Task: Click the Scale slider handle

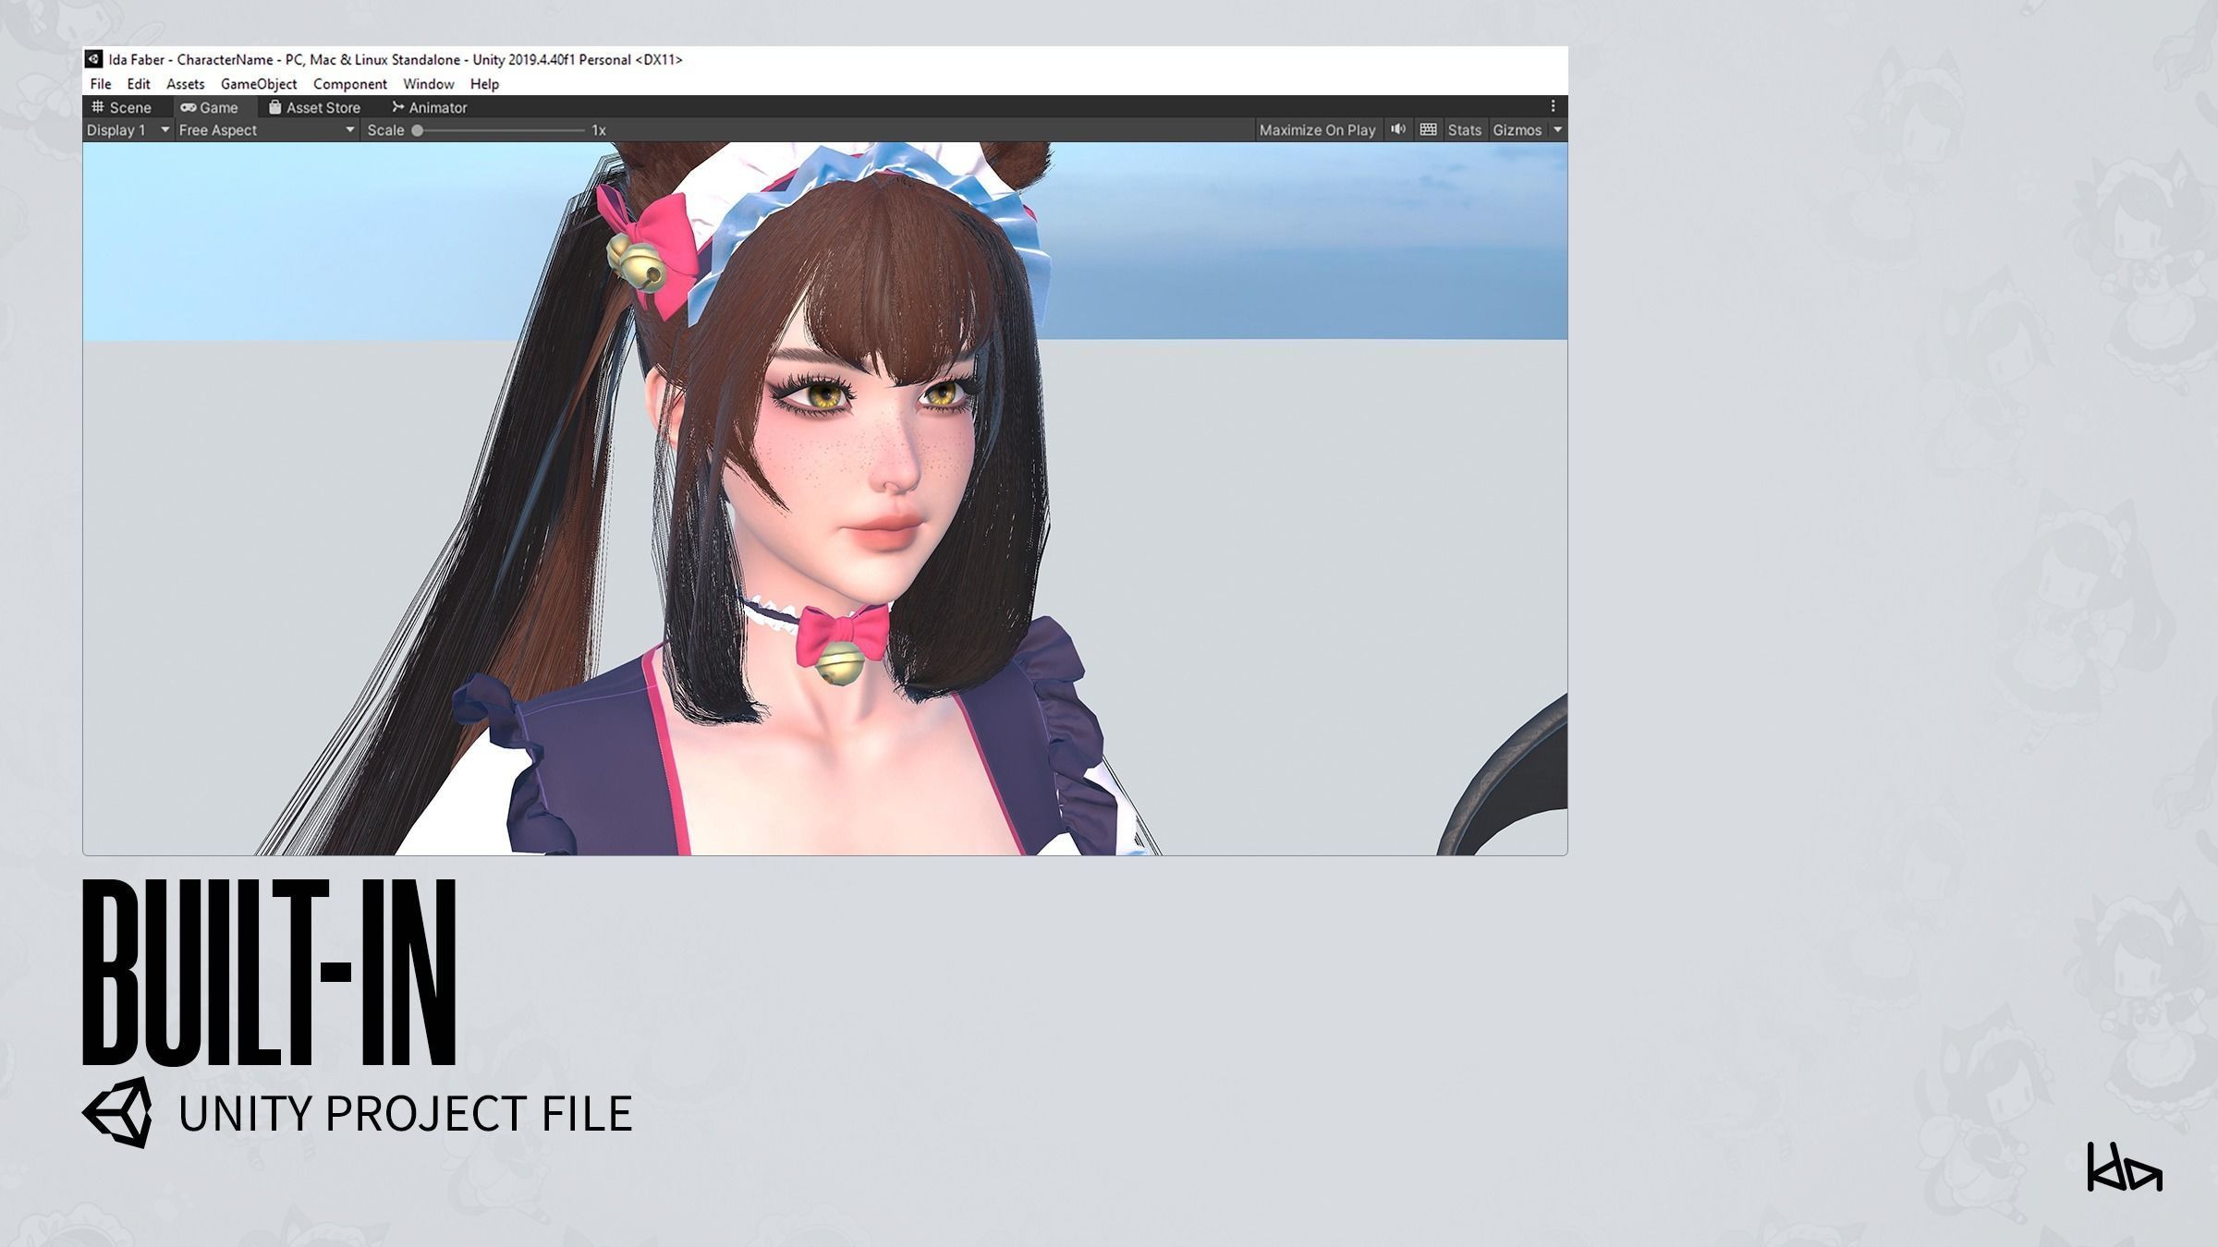Action: 418,130
